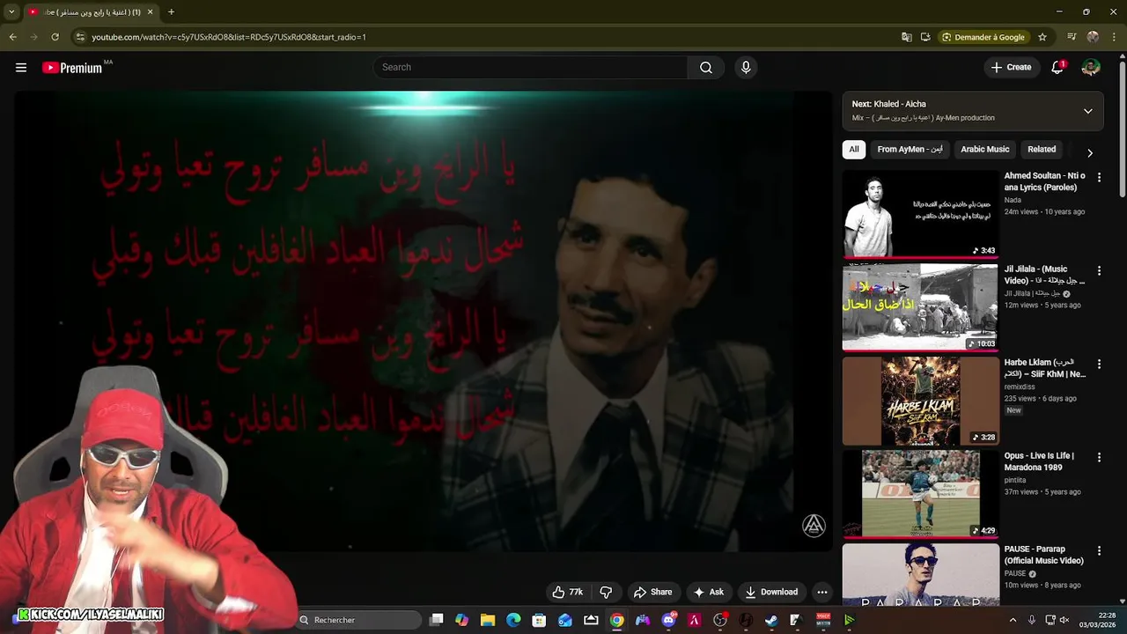Select the From AyMen chip
1127x634 pixels.
(x=910, y=150)
